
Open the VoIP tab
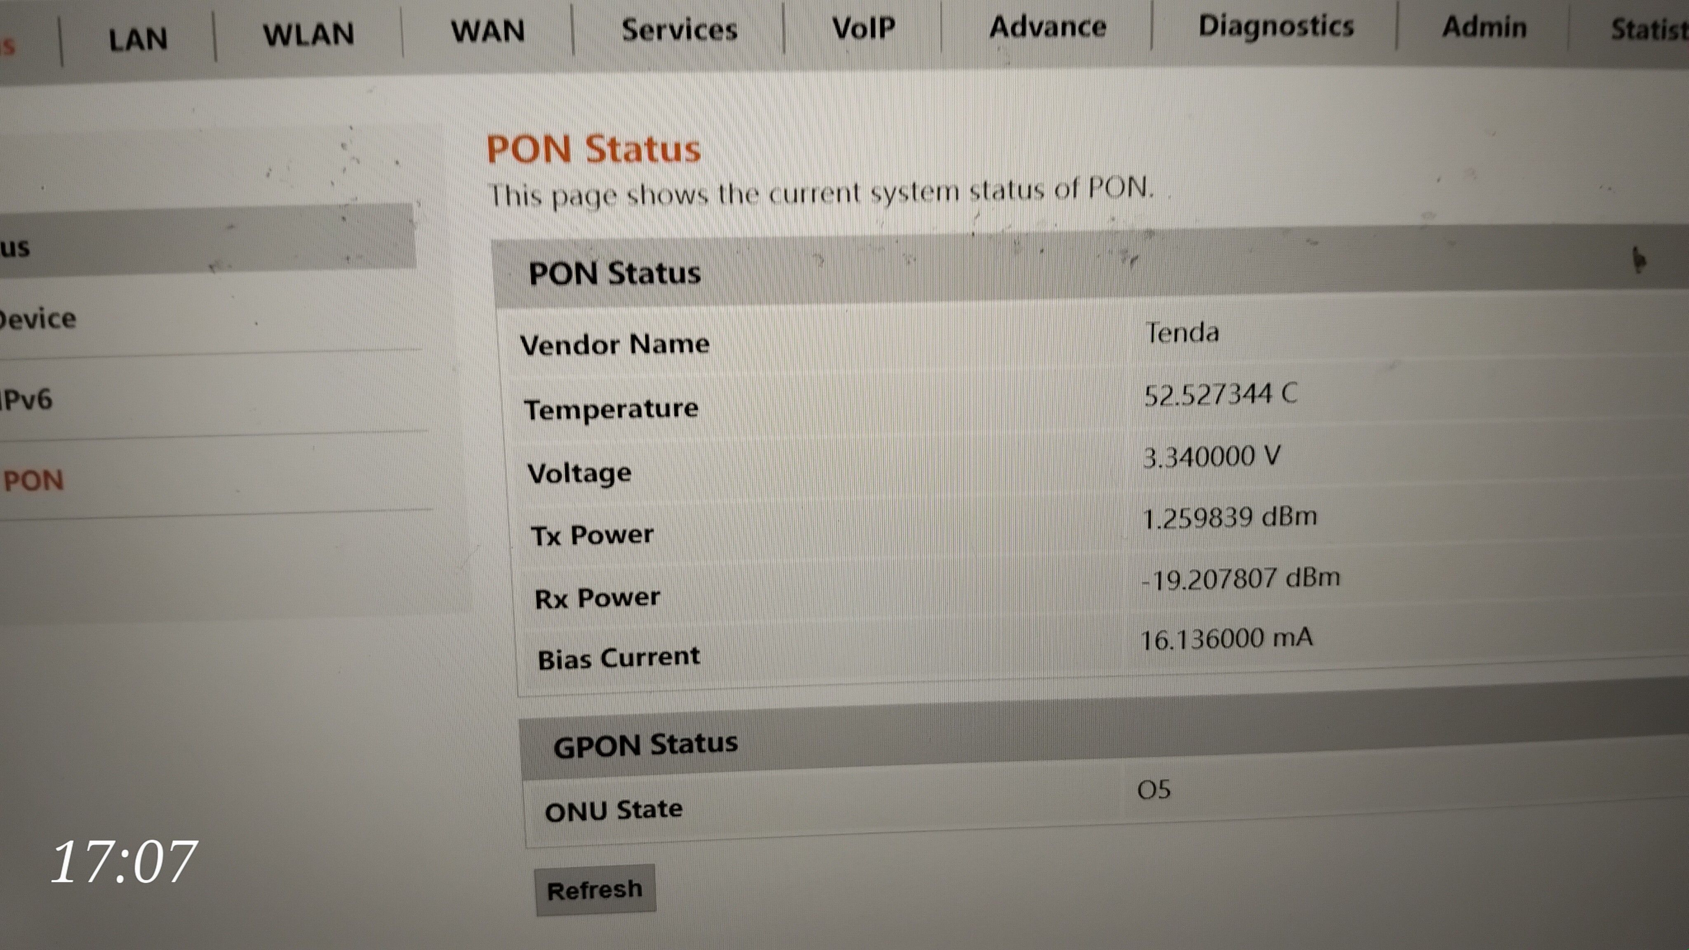pos(863,28)
